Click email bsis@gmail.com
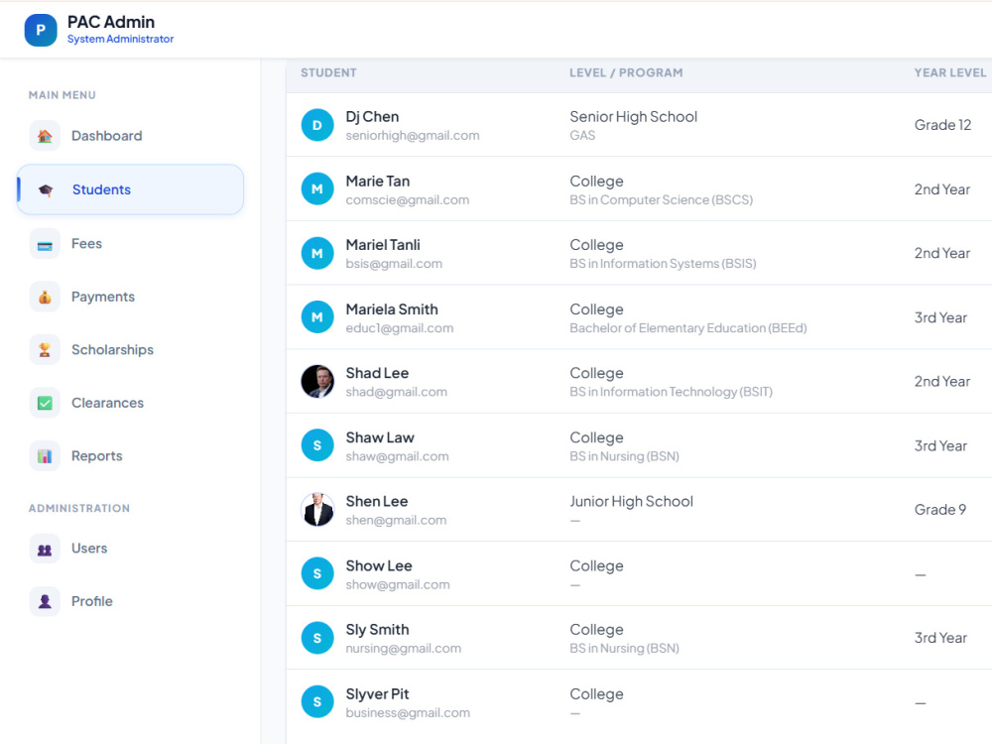Screen dimensions: 992x744 coord(394,264)
